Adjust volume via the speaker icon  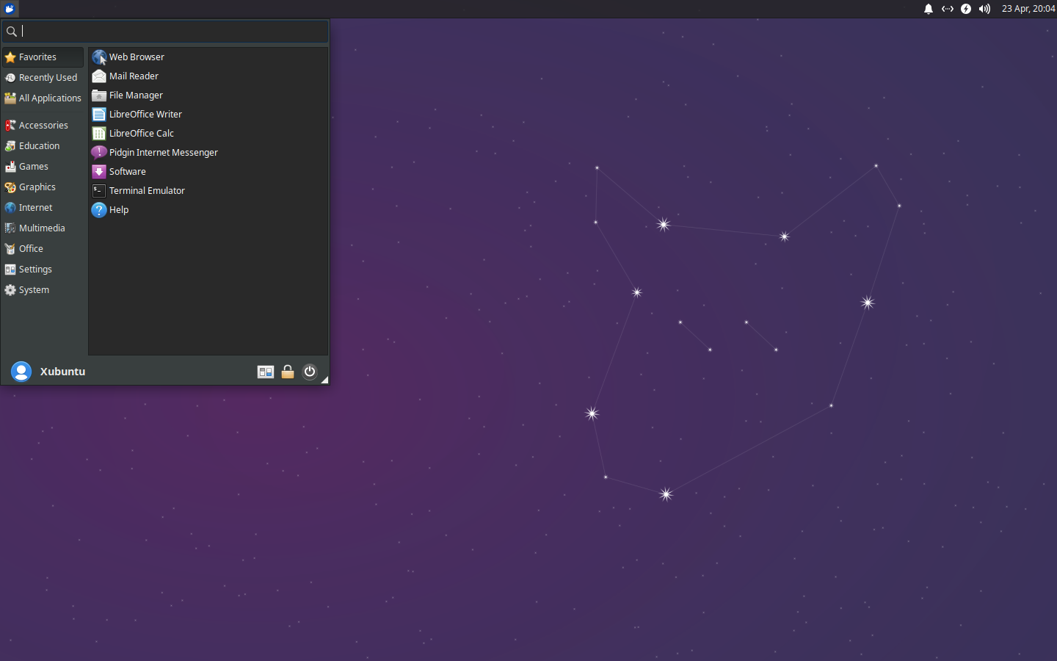(x=984, y=9)
